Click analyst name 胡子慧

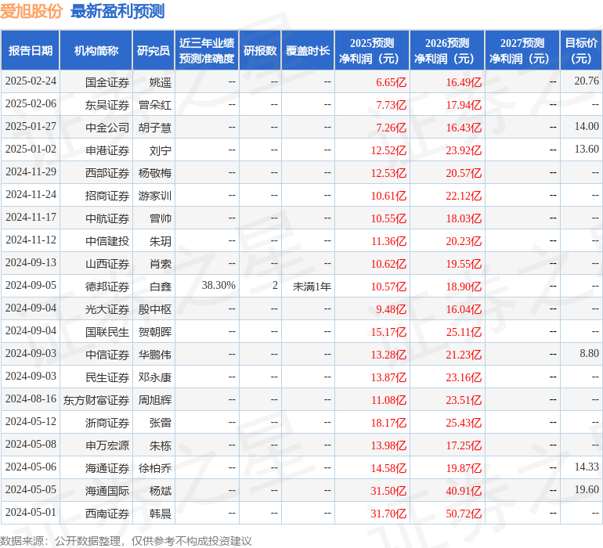coord(155,128)
